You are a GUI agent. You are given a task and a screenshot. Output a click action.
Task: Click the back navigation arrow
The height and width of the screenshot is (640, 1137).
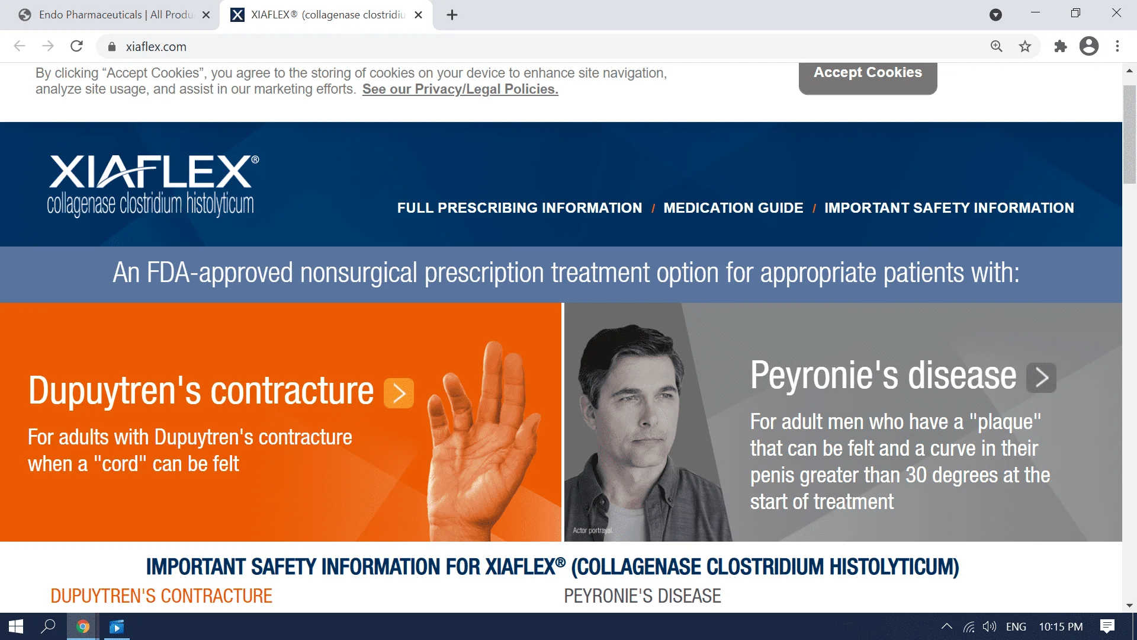pyautogui.click(x=20, y=46)
